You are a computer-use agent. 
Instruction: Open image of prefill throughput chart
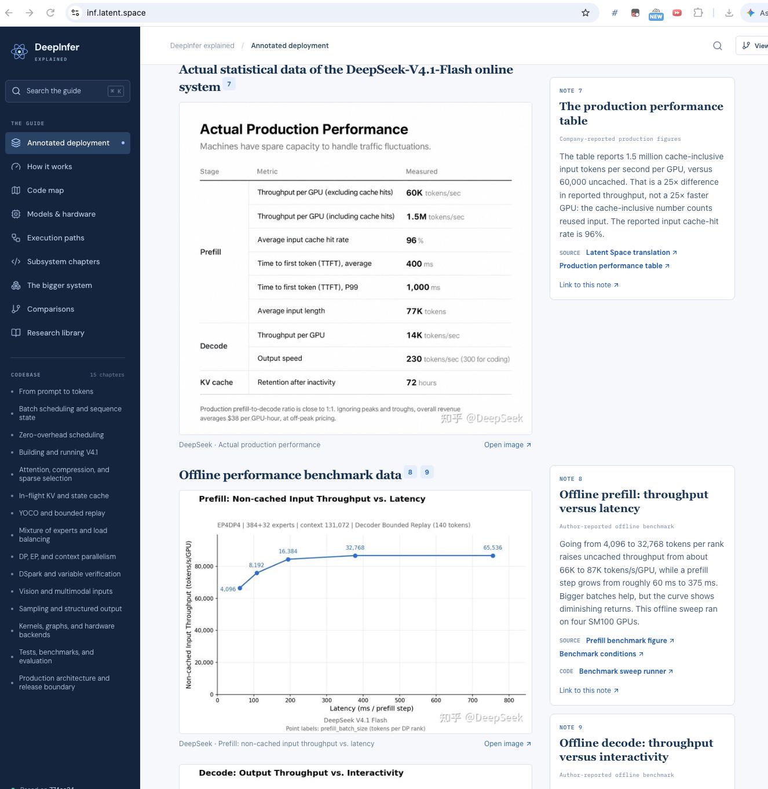[507, 744]
